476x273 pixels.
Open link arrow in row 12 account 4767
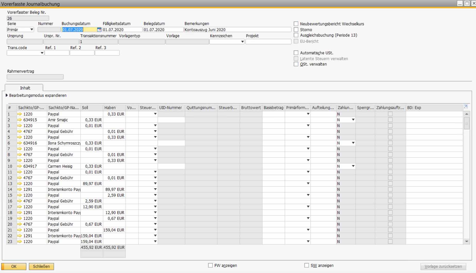[x=20, y=178]
